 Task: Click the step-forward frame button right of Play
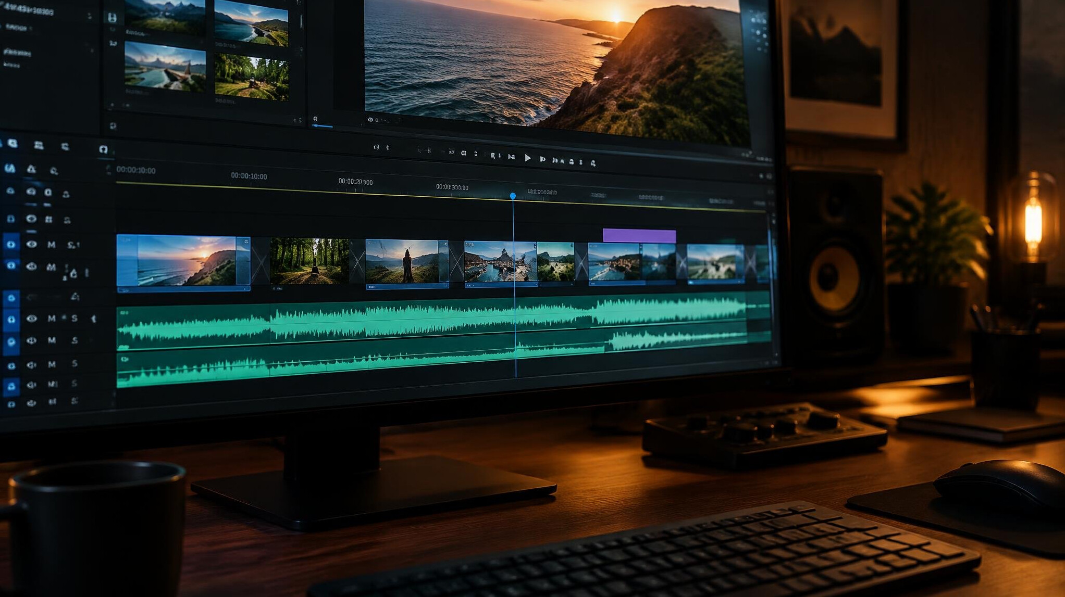542,159
